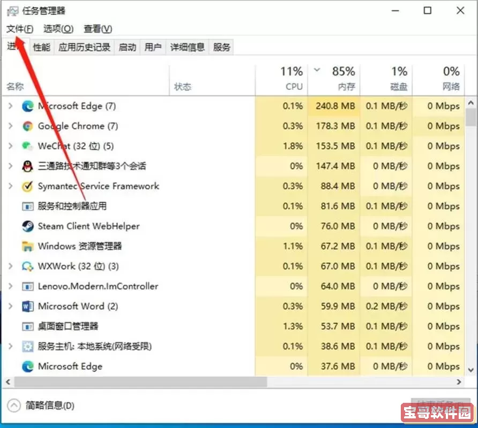Expand the WeChat (32 位) (5) group
Screen dimensions: 478x428
(10, 146)
